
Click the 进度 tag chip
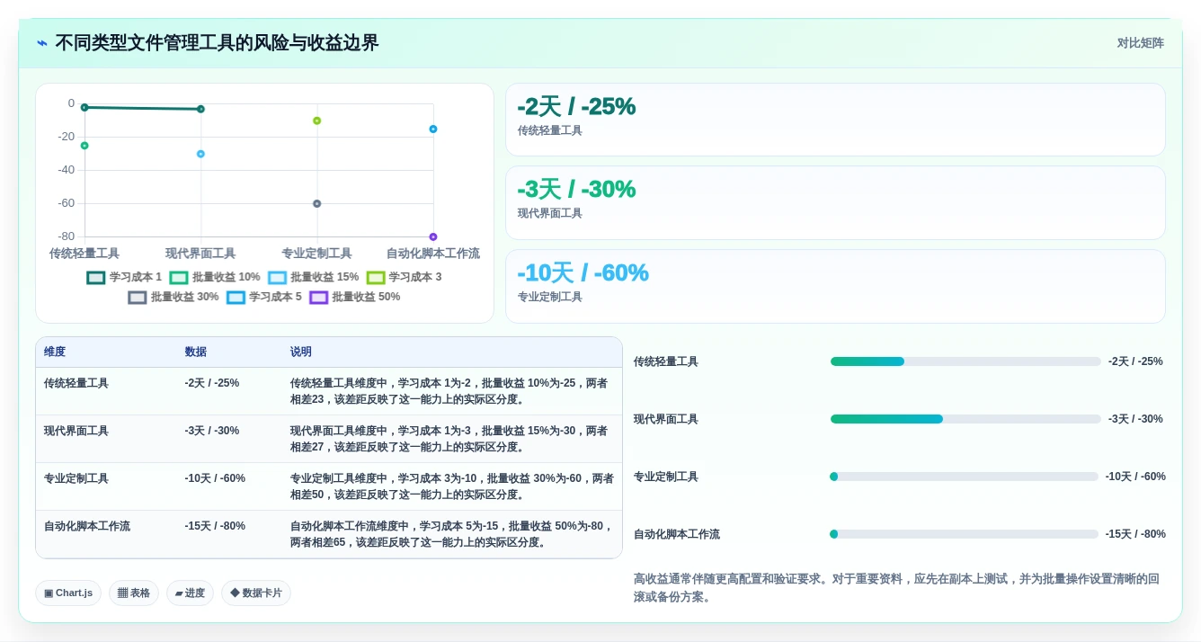click(190, 593)
